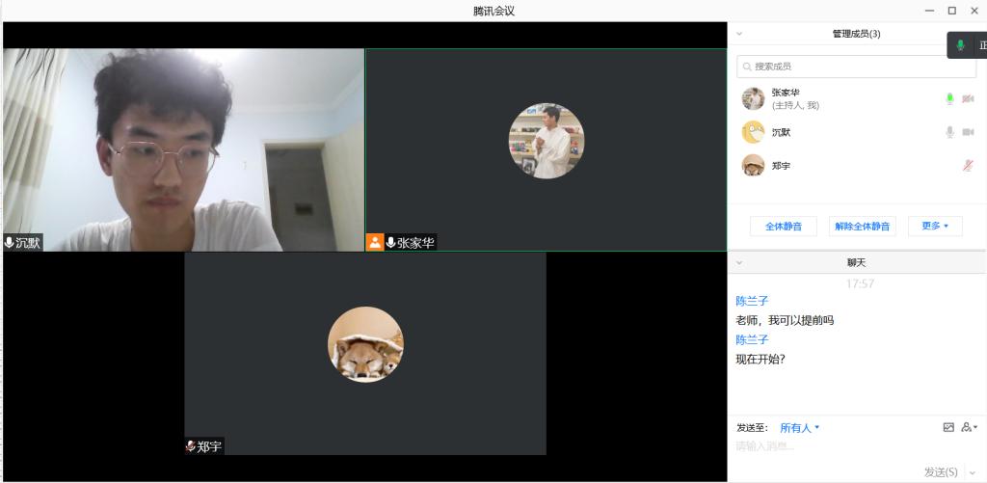Select 沉默's live video tile
Image resolution: width=987 pixels, height=483 pixels.
point(183,149)
